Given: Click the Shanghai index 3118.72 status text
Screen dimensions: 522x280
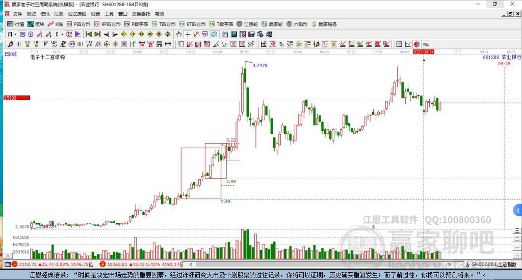Looking at the screenshot, I should click(28, 264).
